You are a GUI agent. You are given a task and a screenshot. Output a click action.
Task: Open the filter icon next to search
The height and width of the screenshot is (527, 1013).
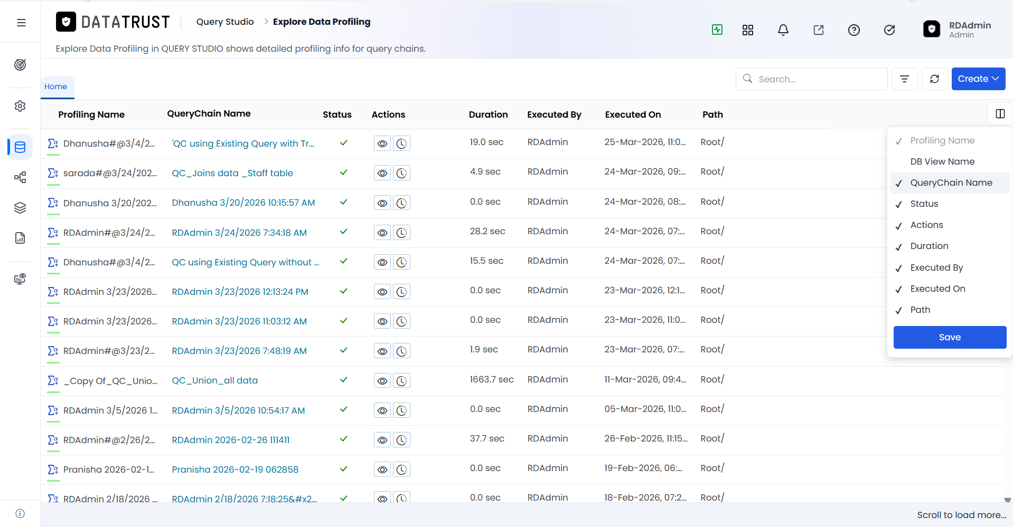click(905, 79)
